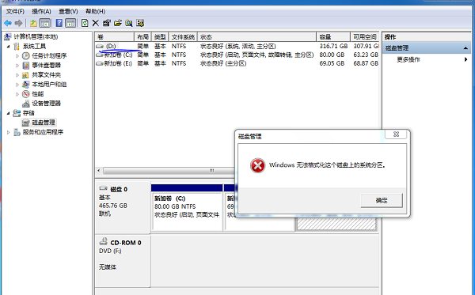Collapse the 存储 tree node
The image size is (475, 295).
click(x=9, y=113)
